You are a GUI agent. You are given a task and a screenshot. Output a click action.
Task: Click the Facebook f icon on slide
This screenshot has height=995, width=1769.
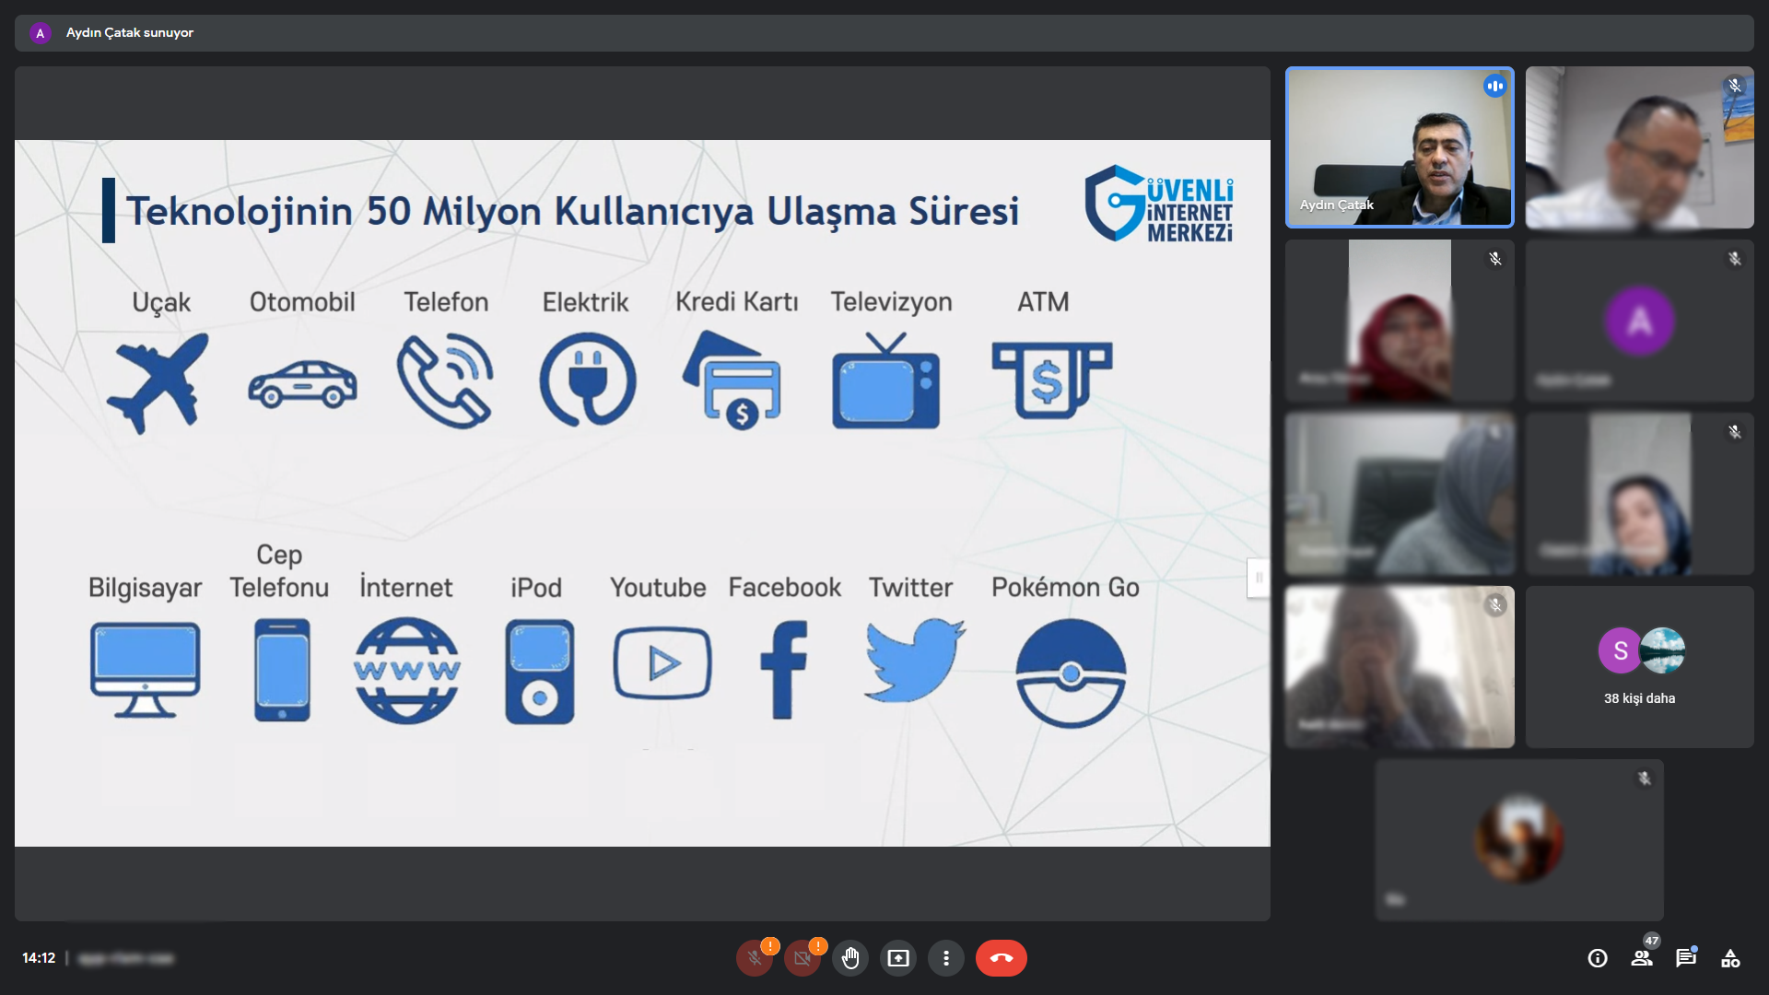pos(784,670)
